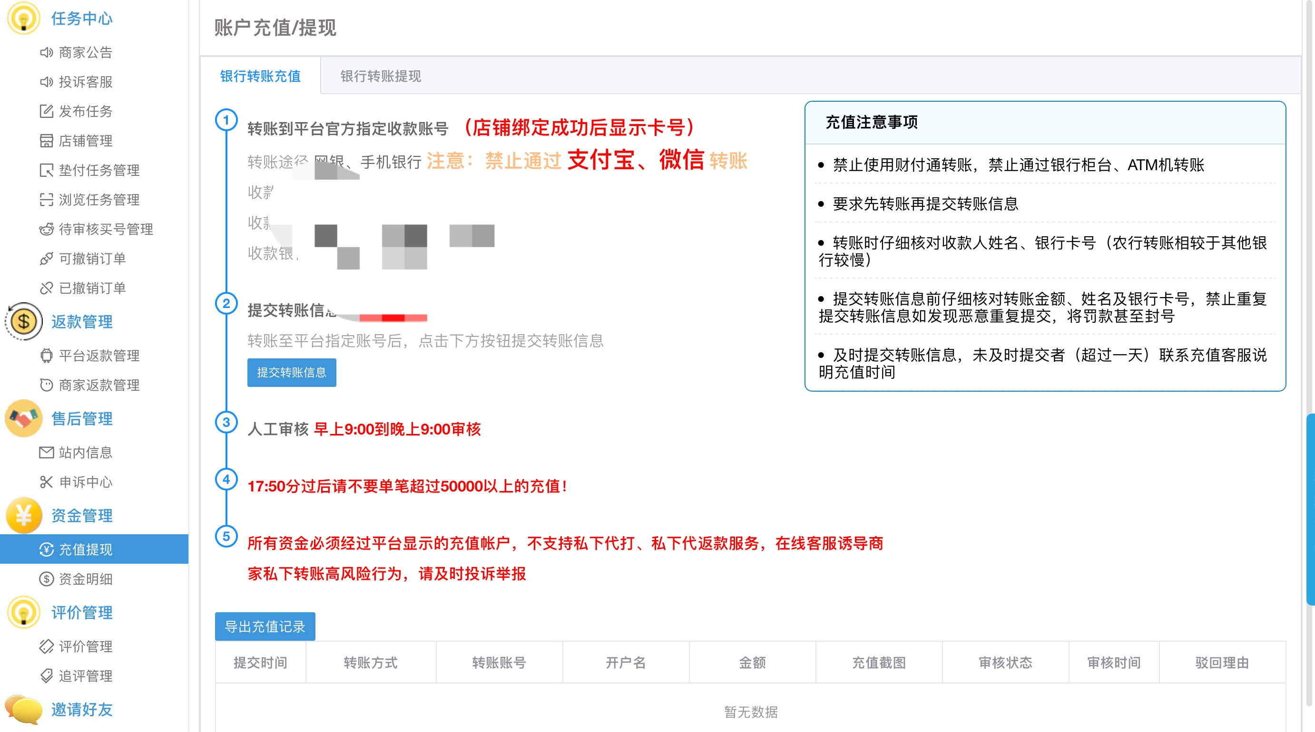Click the 平台返款管理 icon
Screen dimensions: 1315x732
pos(47,356)
